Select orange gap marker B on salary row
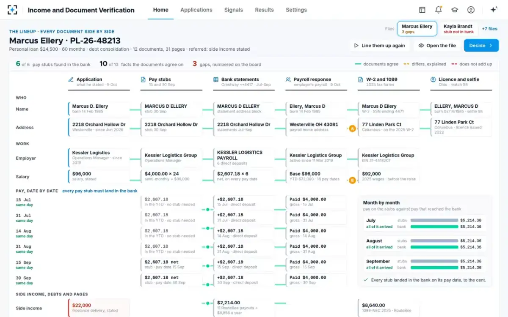The height and width of the screenshot is (317, 508). point(352,180)
